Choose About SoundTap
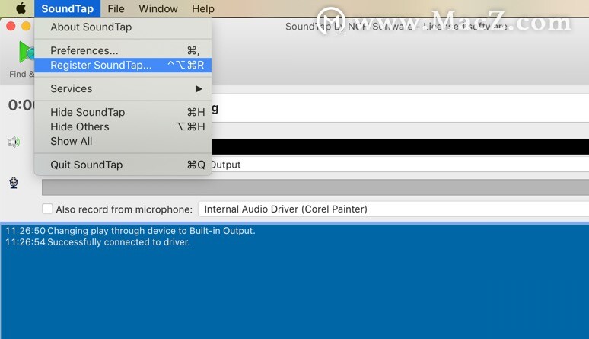The width and height of the screenshot is (589, 339). point(123,27)
